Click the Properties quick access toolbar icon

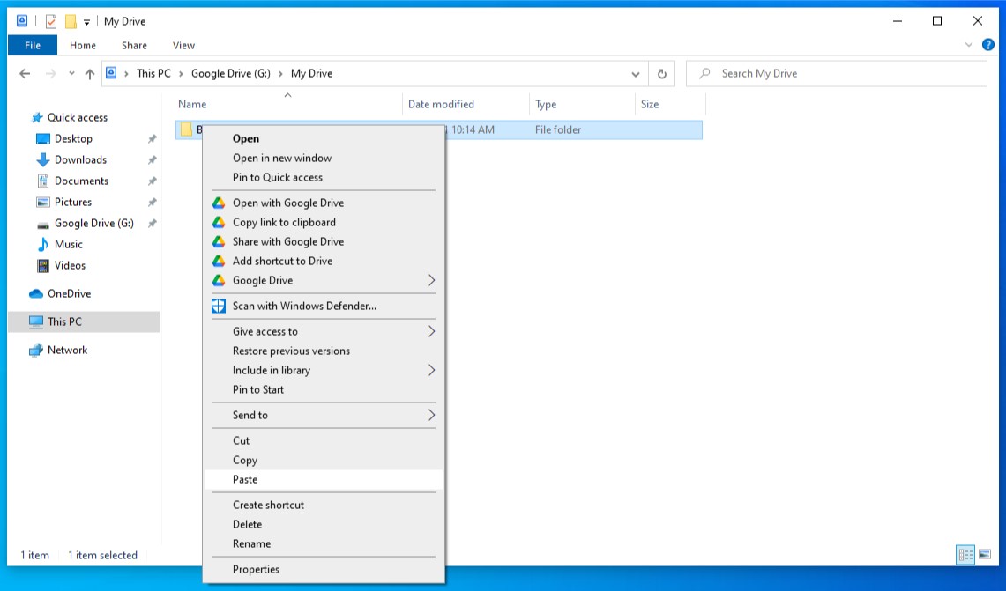[51, 21]
